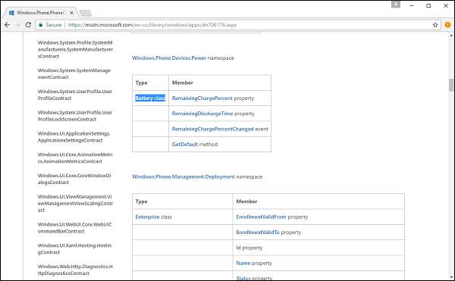Viewport: 455px width, 281px height.
Task: Bookmark page with the star icon
Action: tap(435, 25)
